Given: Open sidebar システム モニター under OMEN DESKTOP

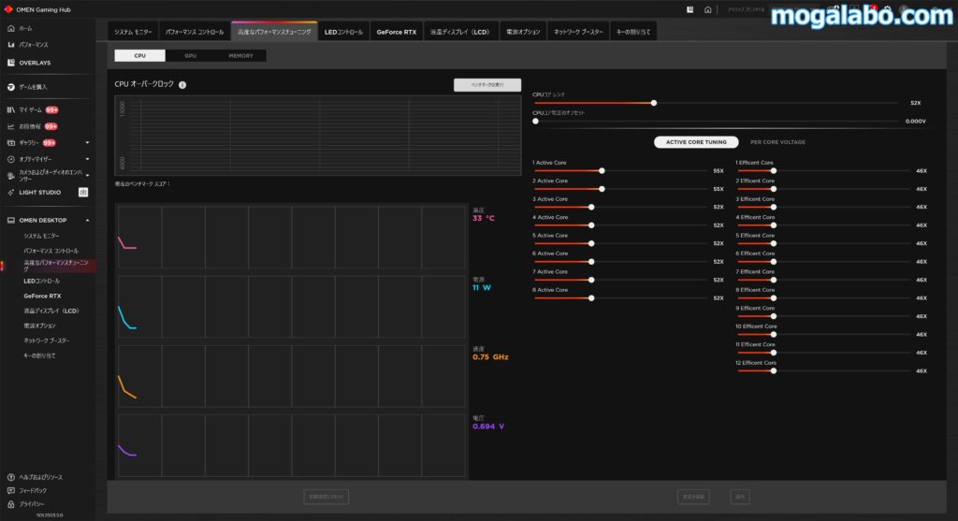Looking at the screenshot, I should point(41,236).
